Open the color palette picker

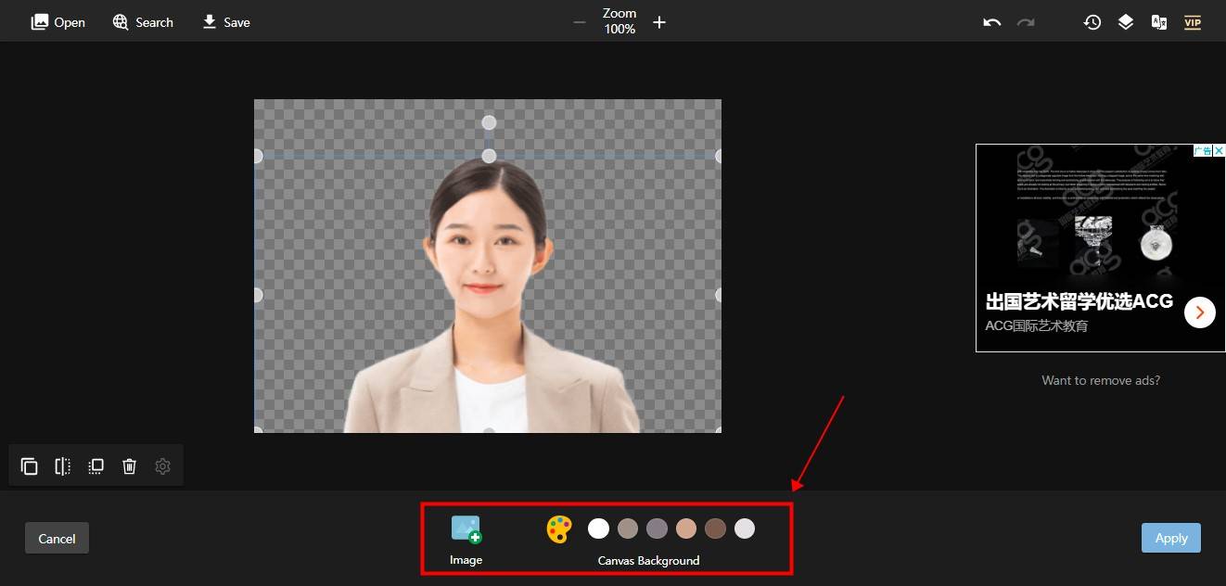click(x=559, y=528)
